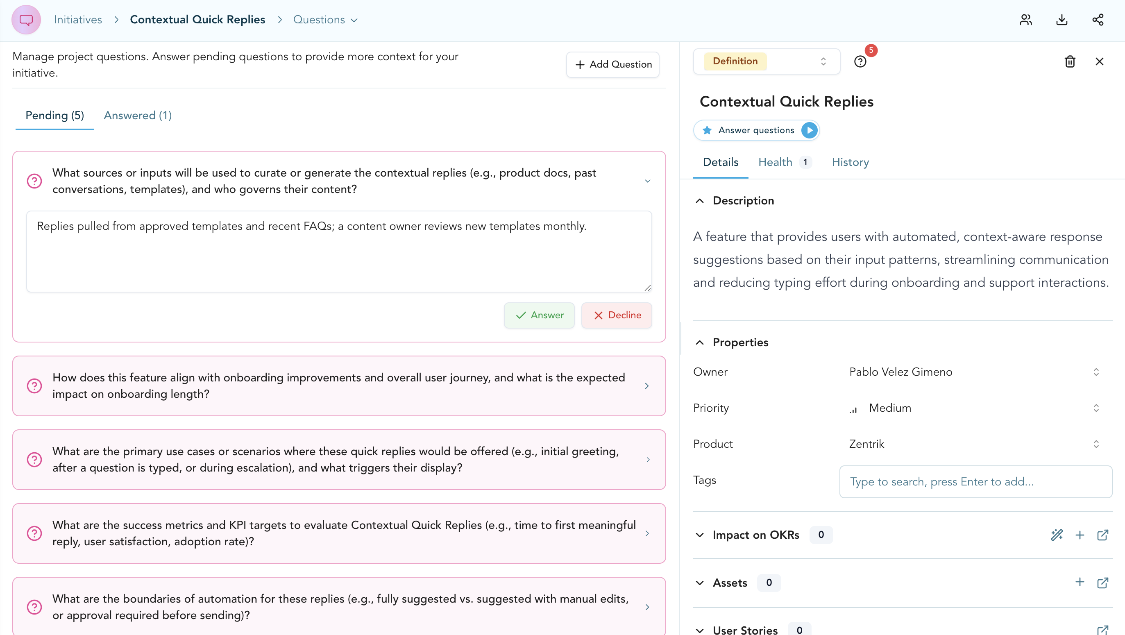Screen dimensions: 1125x635
Task: Click the share icon in top bar
Action: tap(1098, 20)
